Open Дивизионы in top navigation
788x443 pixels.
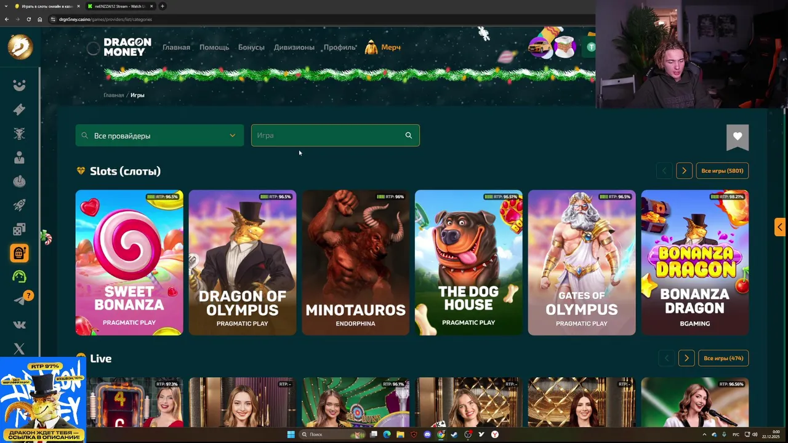click(x=294, y=47)
